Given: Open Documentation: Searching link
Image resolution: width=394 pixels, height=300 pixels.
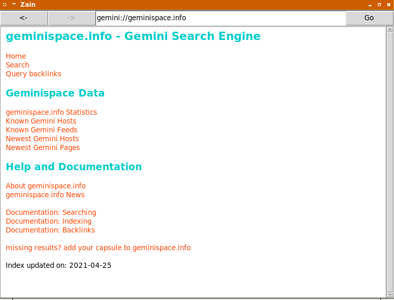Looking at the screenshot, I should (x=51, y=212).
